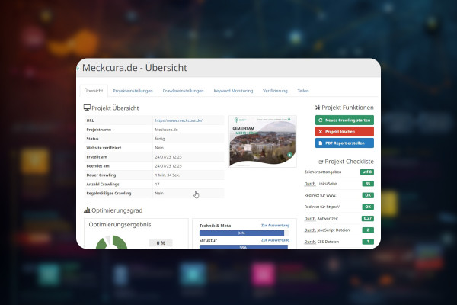The width and height of the screenshot is (457, 305).
Task: Click the Regelmäßiges Crawling value Nein
Action: click(x=159, y=193)
